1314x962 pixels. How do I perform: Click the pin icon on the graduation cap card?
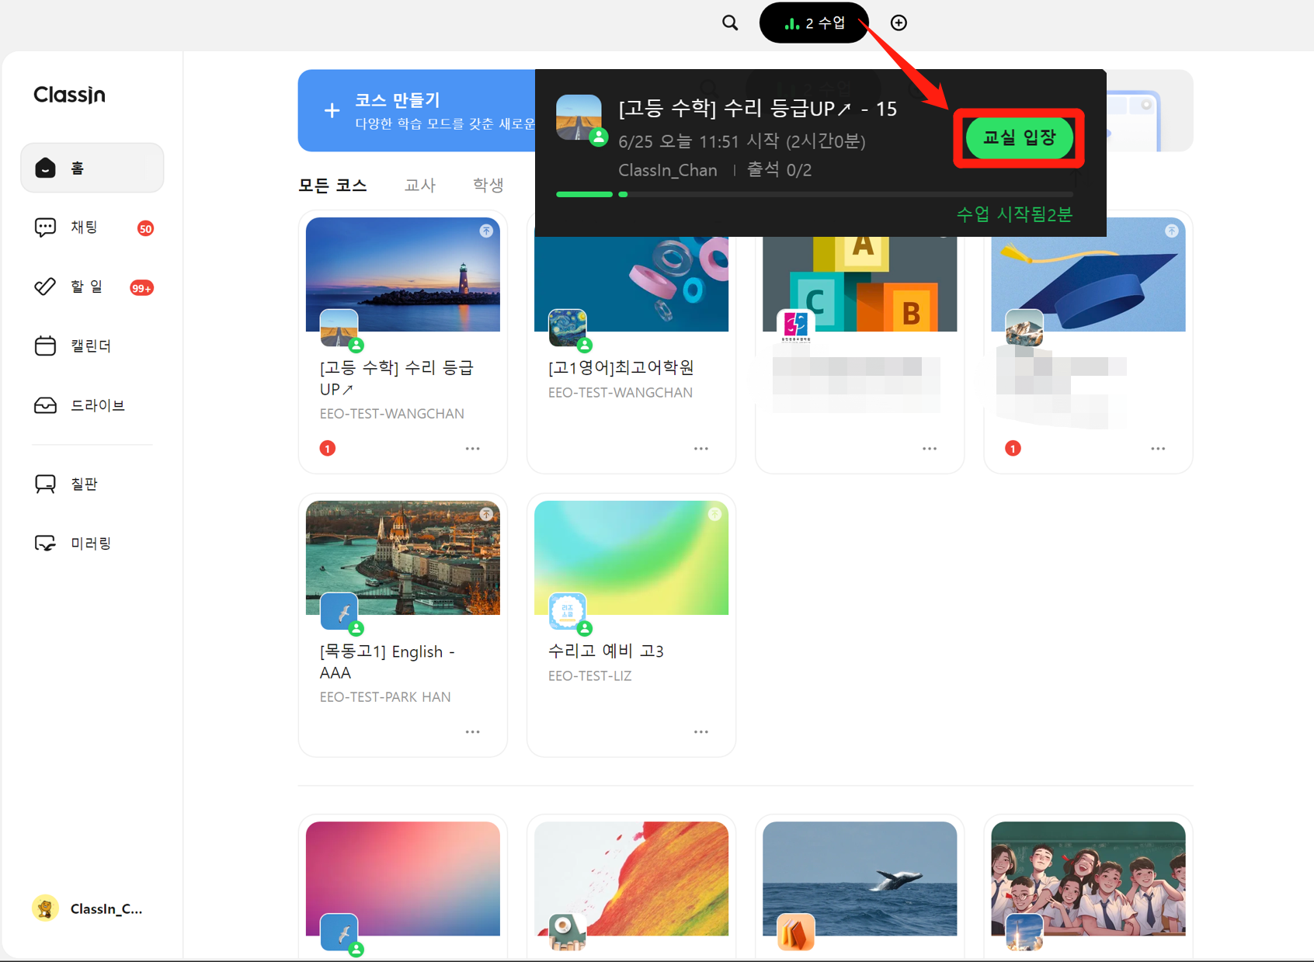1171,231
